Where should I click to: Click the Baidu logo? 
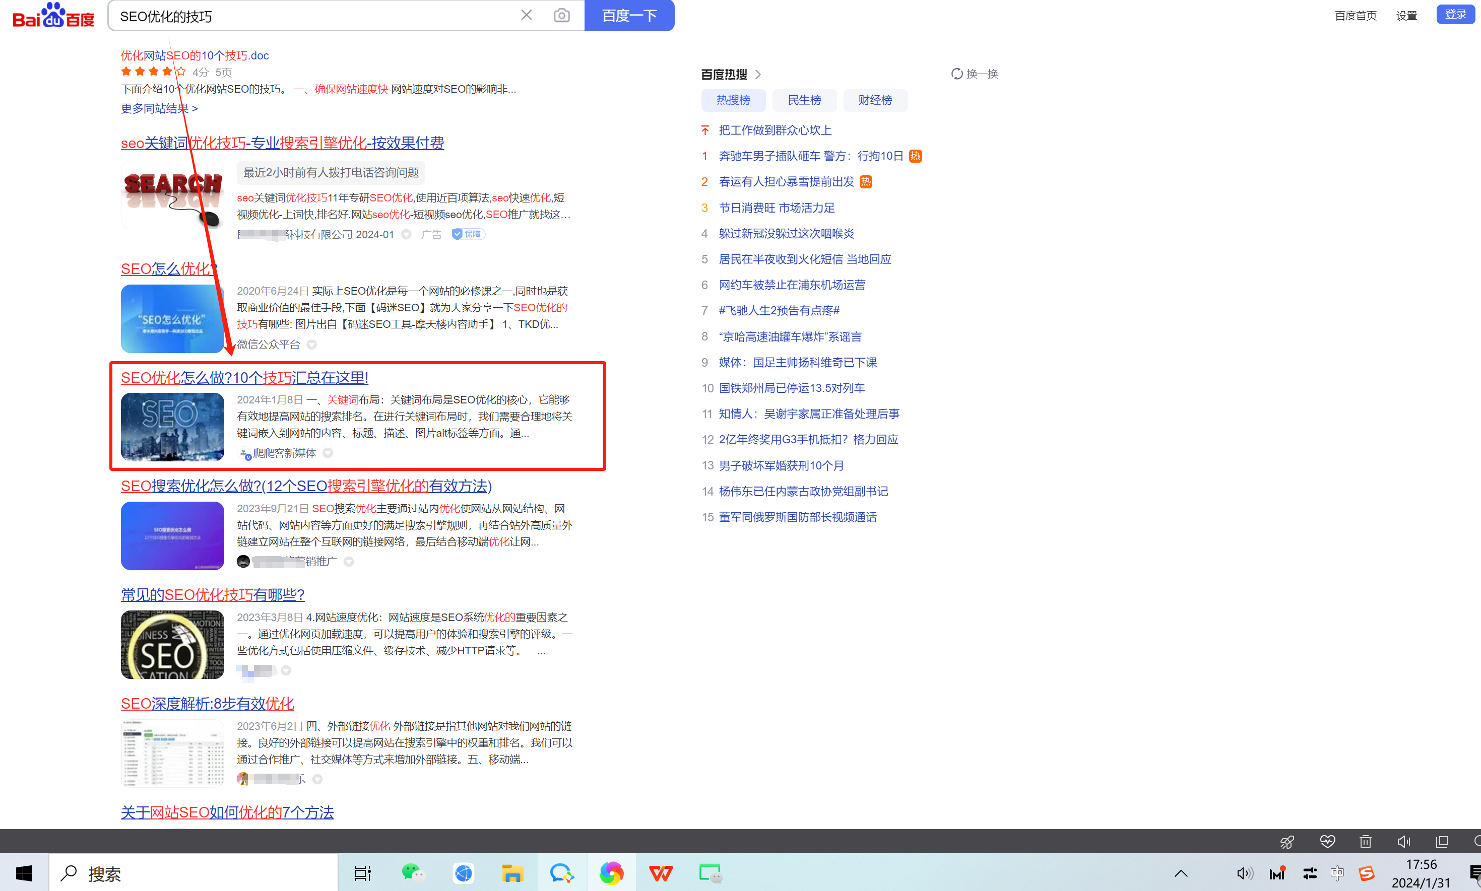(53, 16)
